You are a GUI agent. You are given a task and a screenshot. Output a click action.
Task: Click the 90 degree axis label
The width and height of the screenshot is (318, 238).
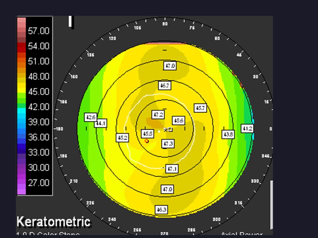click(165, 24)
